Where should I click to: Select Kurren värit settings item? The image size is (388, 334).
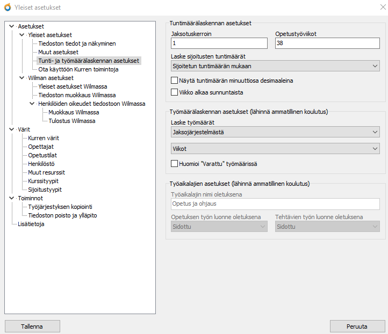pos(44,138)
